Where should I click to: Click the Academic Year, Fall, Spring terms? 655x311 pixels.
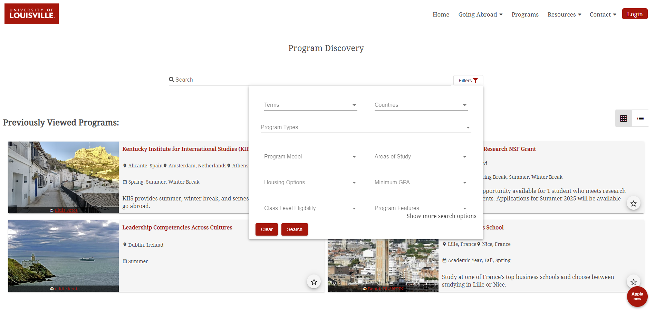coord(479,260)
